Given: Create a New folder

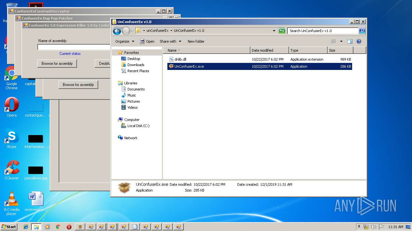Looking at the screenshot, I should 196,41.
